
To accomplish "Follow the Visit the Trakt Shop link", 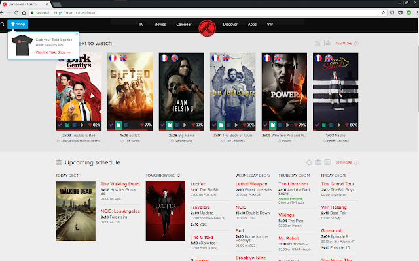I will (x=52, y=52).
